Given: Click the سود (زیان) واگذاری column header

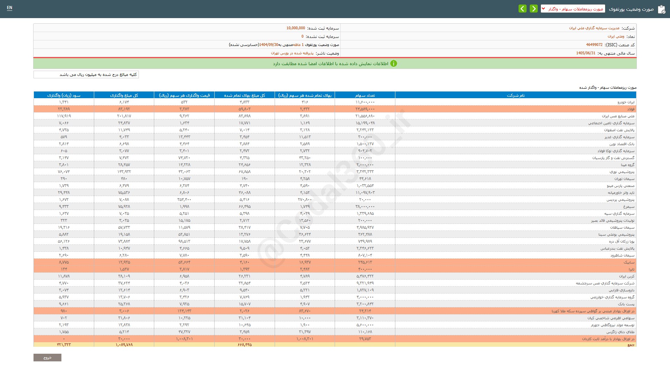Looking at the screenshot, I should [x=64, y=95].
